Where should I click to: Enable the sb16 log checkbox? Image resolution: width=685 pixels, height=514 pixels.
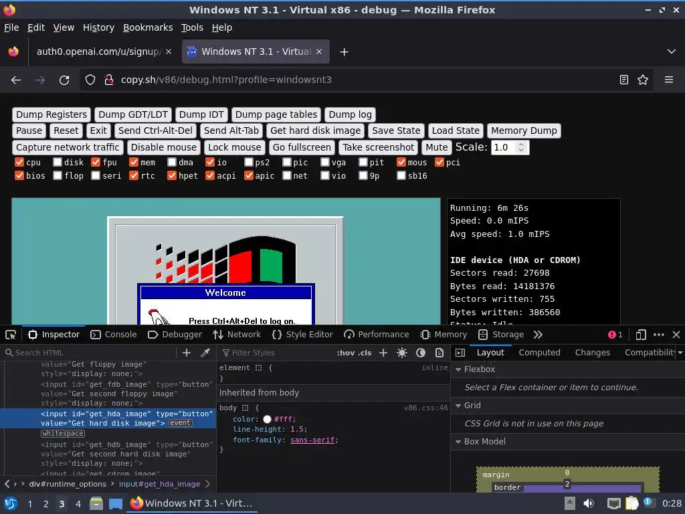[401, 176]
